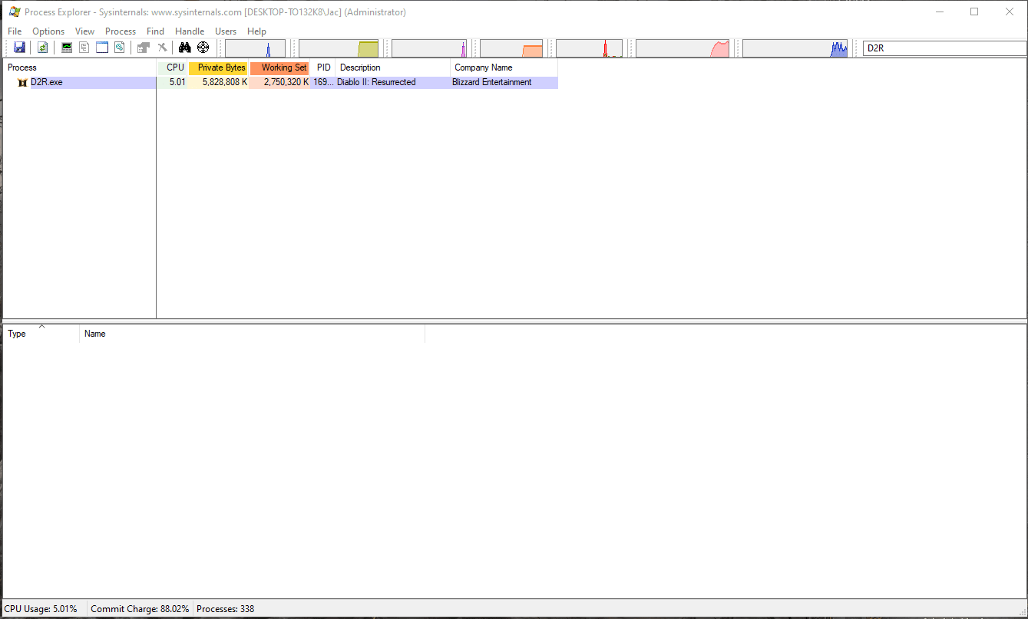
Task: Open the Handle menu
Action: [x=190, y=31]
